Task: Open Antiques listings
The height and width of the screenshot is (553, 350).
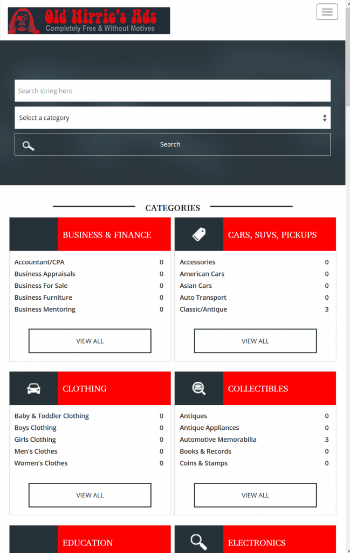Action: pyautogui.click(x=193, y=416)
